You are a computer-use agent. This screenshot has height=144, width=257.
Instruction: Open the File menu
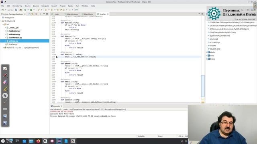tap(3, 6)
